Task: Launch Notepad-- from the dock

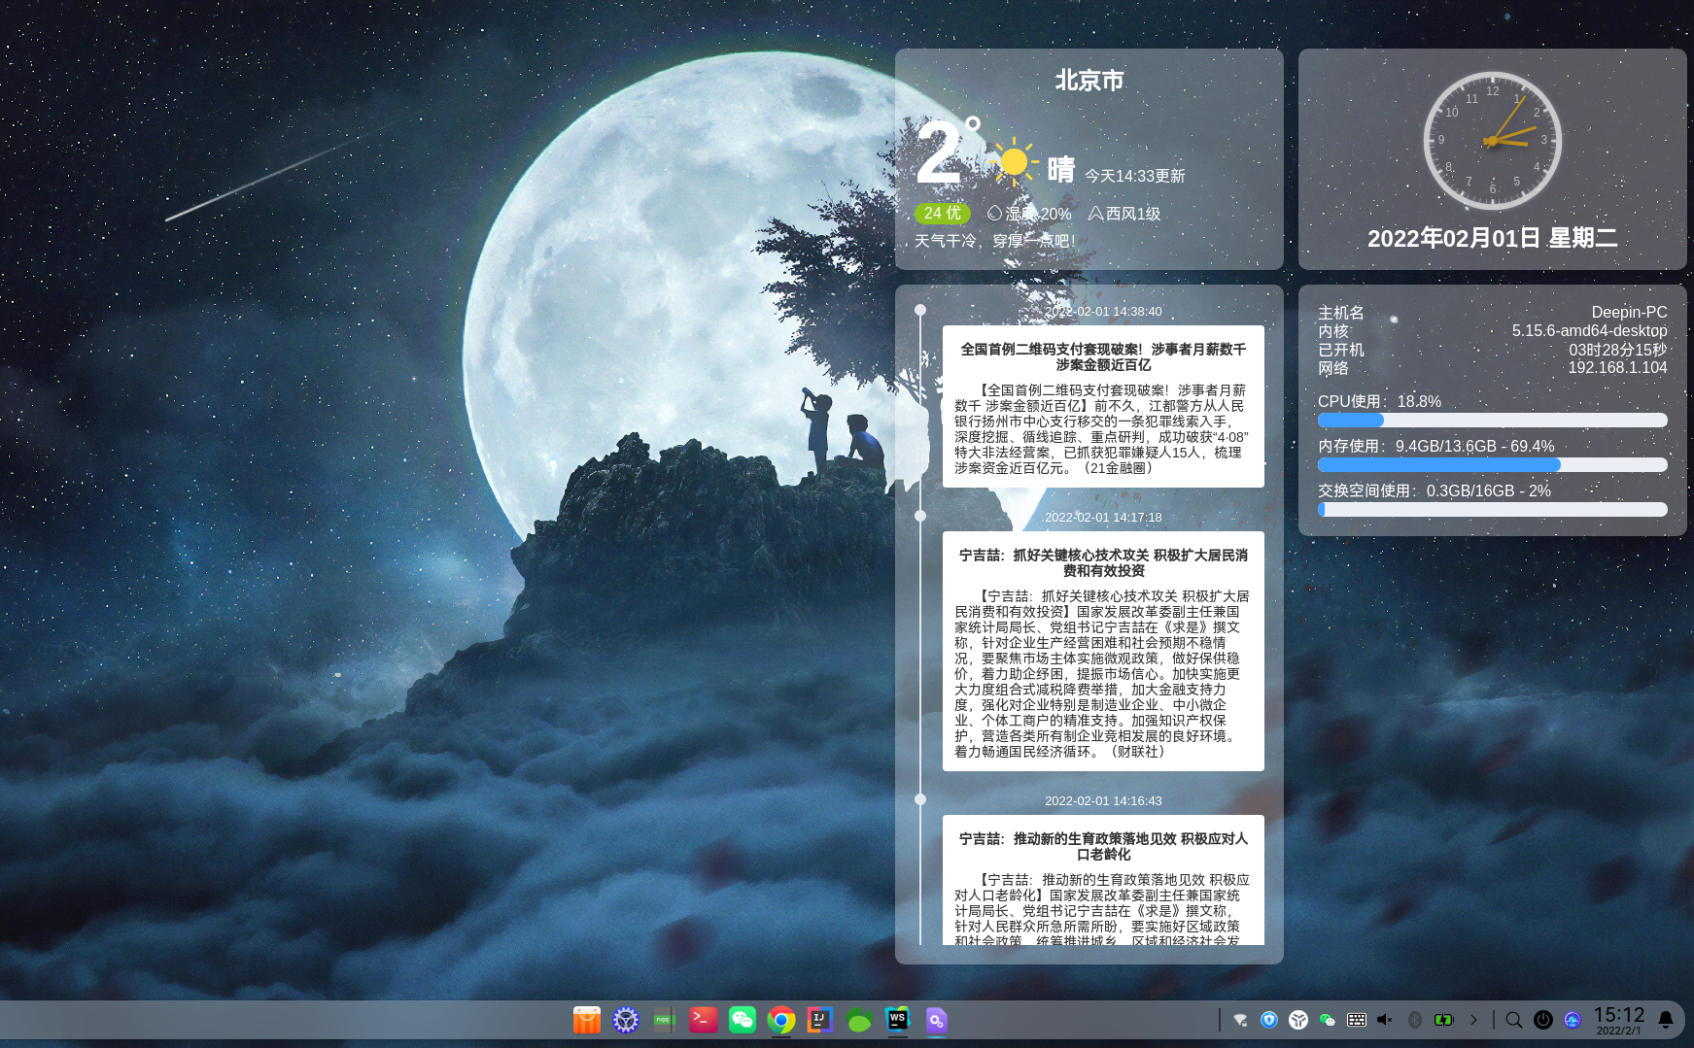Action: coord(663,1020)
